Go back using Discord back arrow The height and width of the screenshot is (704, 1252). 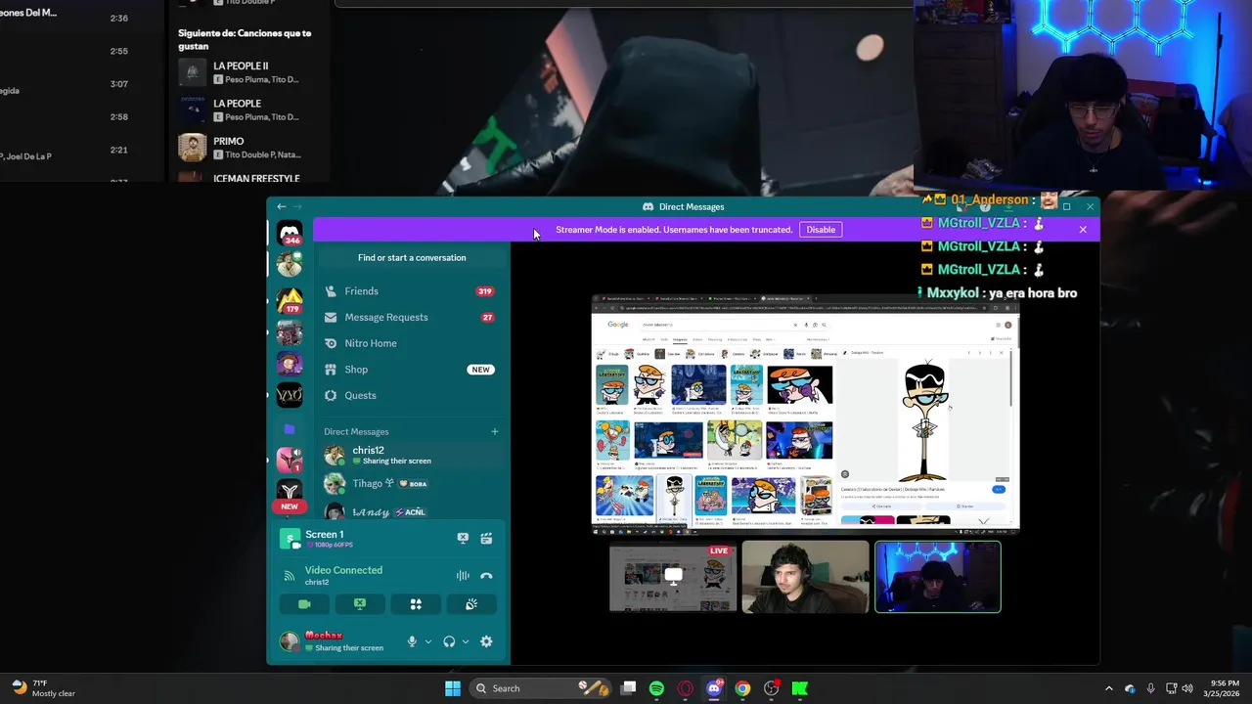click(x=281, y=206)
